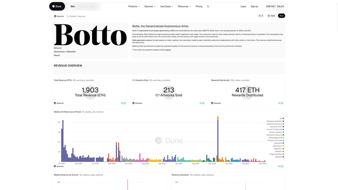Click the @paarad author avatar under the header
The image size is (338, 190).
point(55,16)
